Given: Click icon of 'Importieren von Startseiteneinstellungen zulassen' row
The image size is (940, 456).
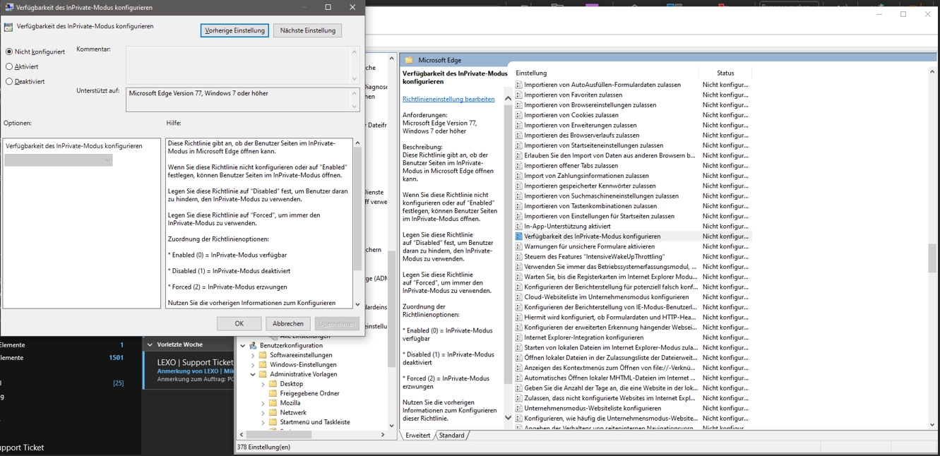Looking at the screenshot, I should click(x=519, y=145).
